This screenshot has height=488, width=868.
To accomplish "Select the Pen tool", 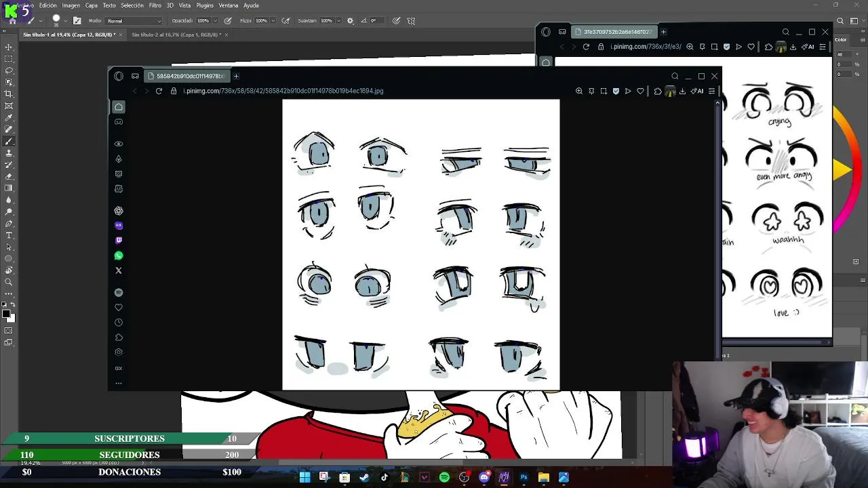I will [9, 223].
